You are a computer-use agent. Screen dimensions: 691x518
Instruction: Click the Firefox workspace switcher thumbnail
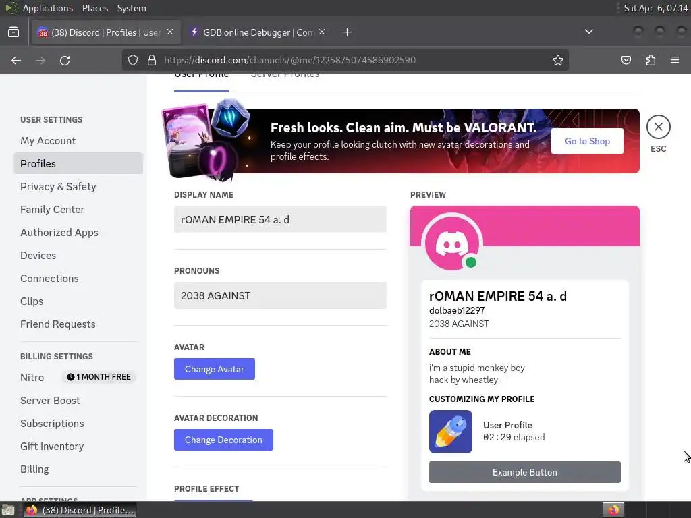613,510
